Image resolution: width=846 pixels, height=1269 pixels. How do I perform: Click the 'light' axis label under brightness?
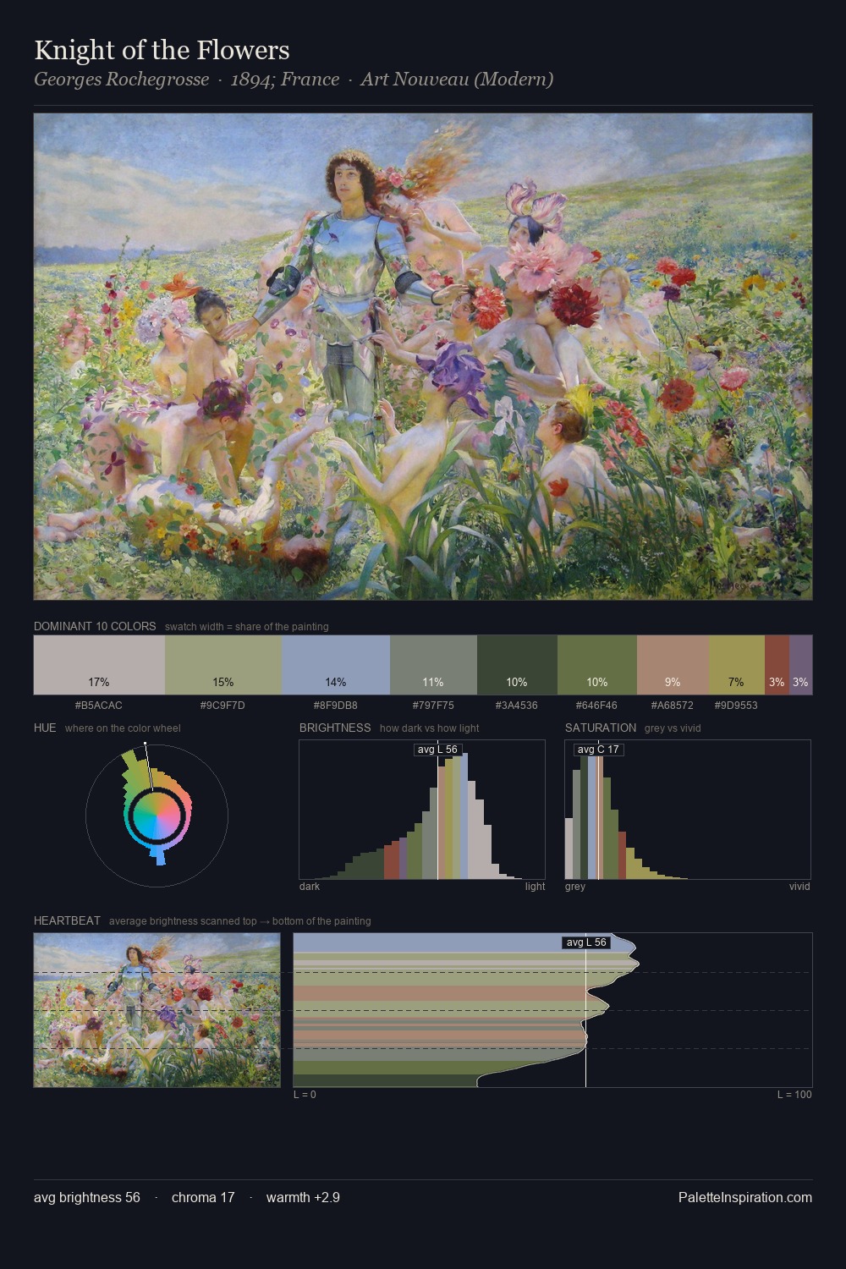(x=535, y=887)
